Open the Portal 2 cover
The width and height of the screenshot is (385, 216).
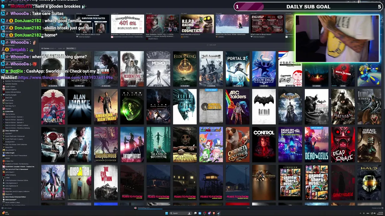tap(237, 69)
